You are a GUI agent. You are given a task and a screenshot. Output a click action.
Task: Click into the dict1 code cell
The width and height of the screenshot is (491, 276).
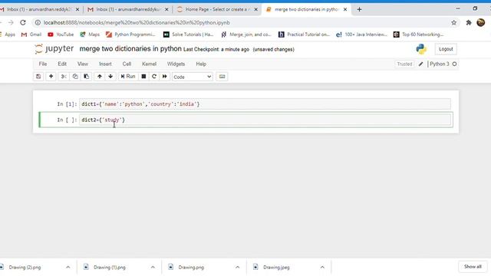pos(265,104)
